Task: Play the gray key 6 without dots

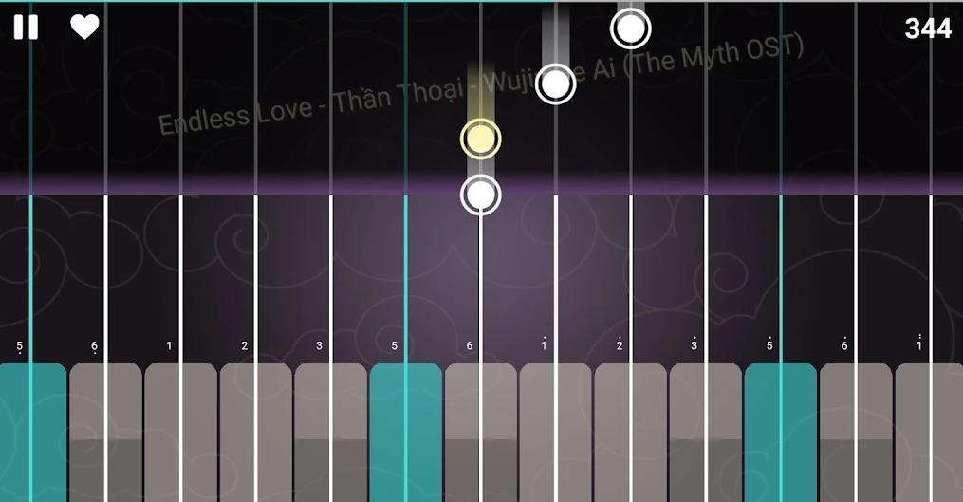Action: pyautogui.click(x=481, y=432)
